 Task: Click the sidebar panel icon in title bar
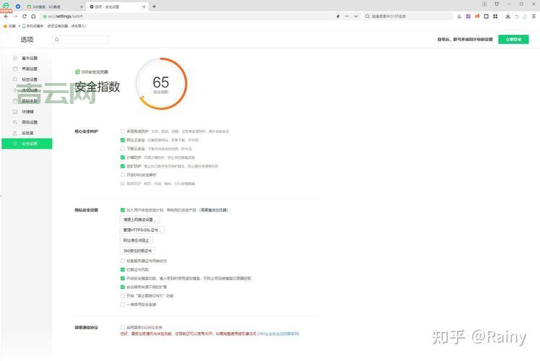(484, 4)
